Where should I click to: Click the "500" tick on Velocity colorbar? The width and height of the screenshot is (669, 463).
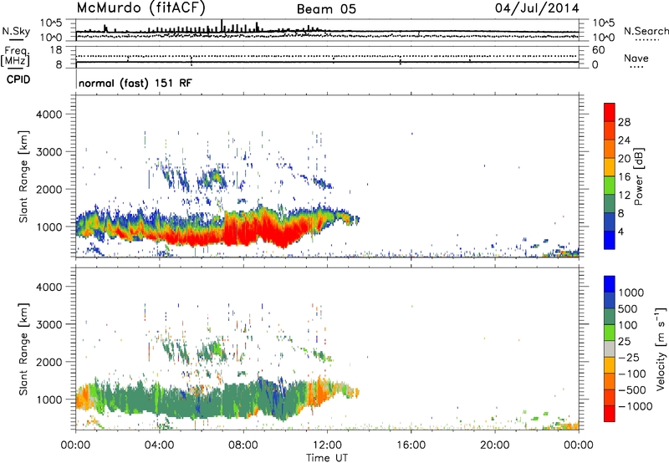pyautogui.click(x=628, y=309)
